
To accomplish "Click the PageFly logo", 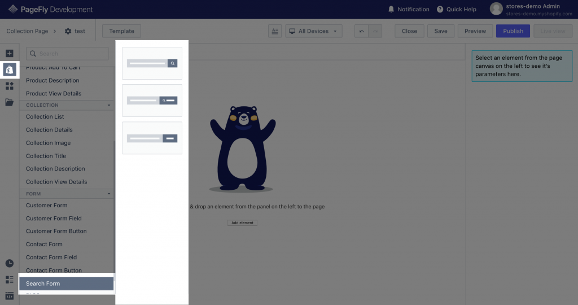I will [x=50, y=9].
